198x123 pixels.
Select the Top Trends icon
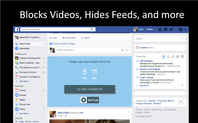click(x=163, y=57)
